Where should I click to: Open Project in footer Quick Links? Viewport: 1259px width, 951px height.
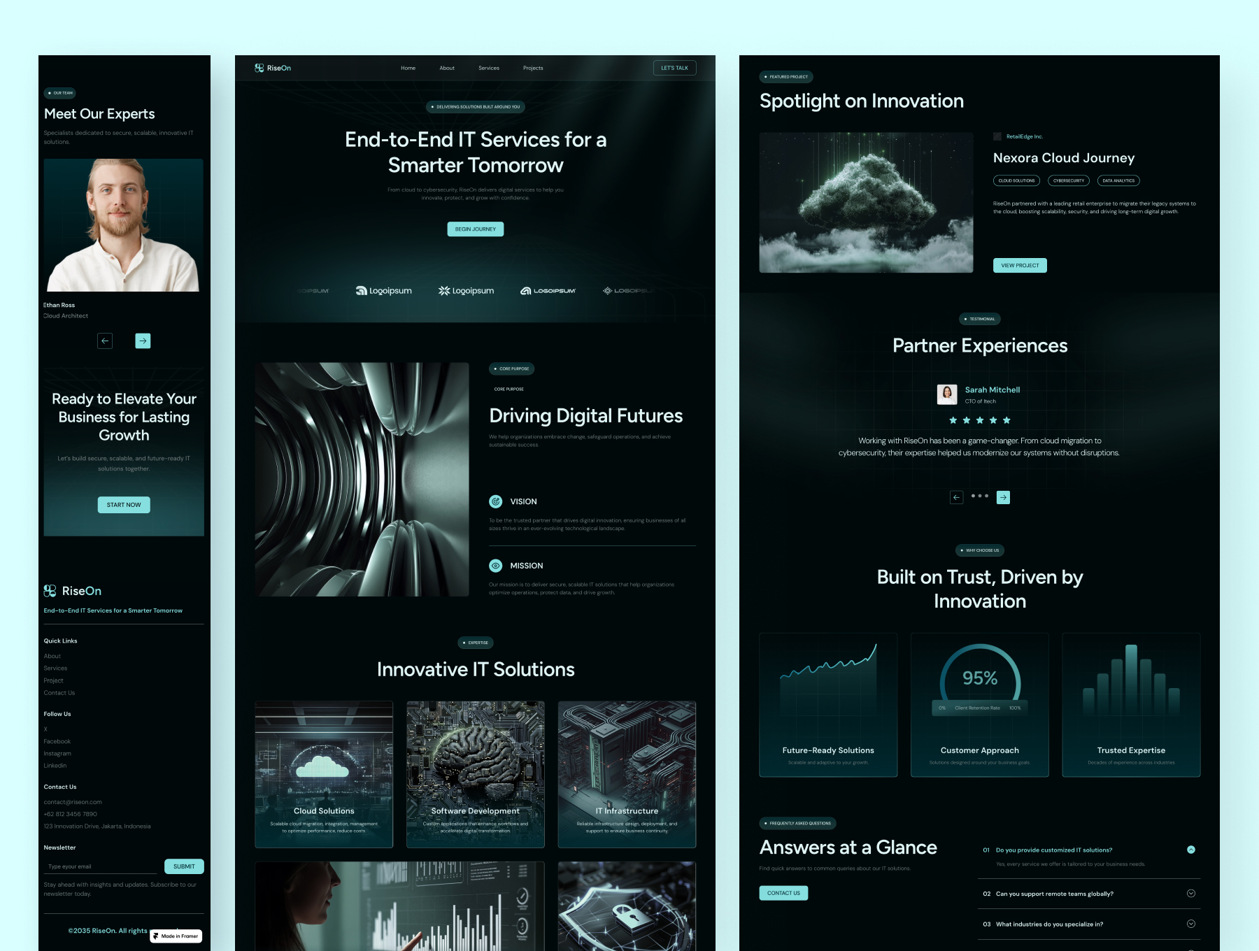[53, 680]
